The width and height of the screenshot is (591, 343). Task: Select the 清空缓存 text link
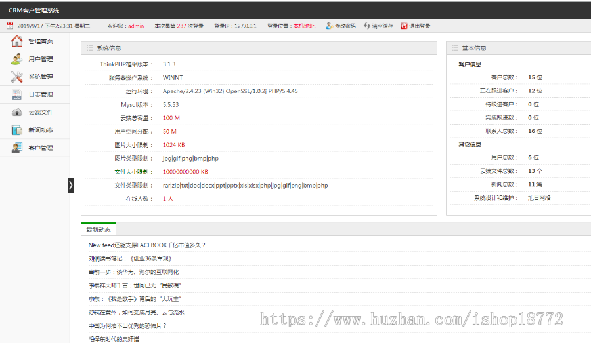[382, 26]
